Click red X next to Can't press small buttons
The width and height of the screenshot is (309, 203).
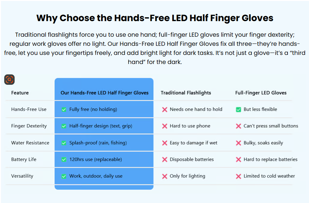[238, 126]
